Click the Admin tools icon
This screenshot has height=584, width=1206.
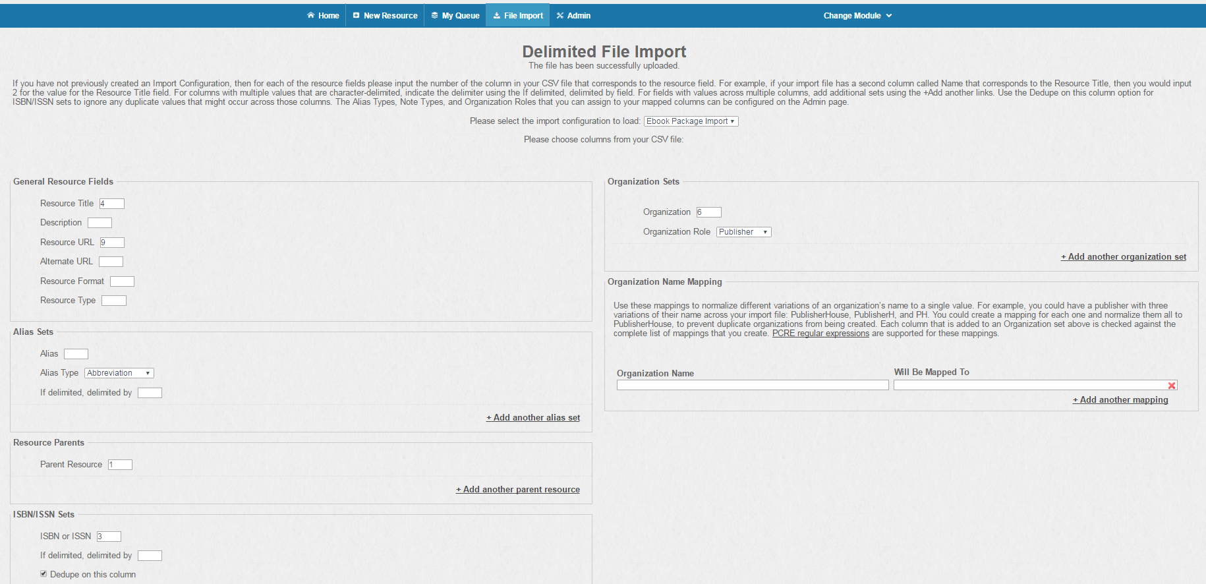(560, 15)
